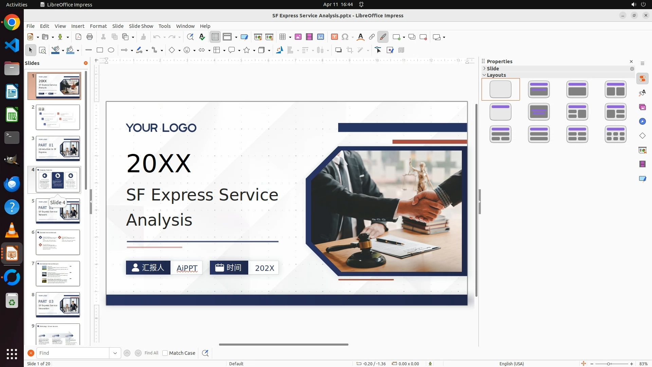This screenshot has width=652, height=367.
Task: Click the Insert Image icon
Action: pos(298,37)
